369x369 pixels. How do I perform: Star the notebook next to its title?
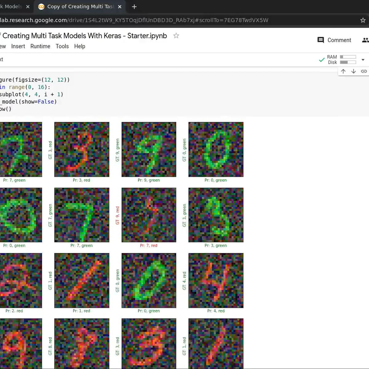pyautogui.click(x=176, y=36)
